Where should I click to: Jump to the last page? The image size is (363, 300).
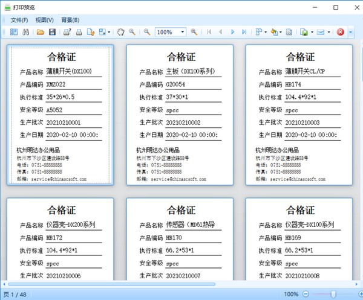[x=244, y=32]
